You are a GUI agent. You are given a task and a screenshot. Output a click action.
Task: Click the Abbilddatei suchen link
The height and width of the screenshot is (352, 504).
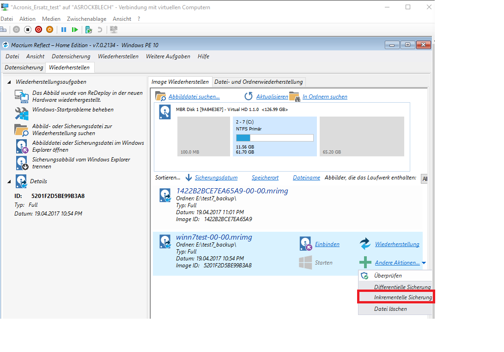pyautogui.click(x=194, y=97)
